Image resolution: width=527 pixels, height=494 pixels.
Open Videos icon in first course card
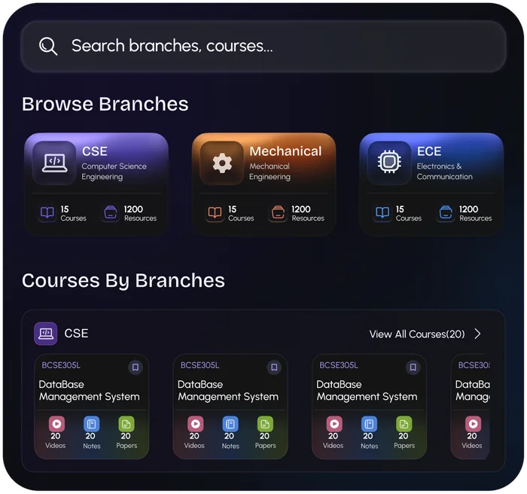[56, 424]
